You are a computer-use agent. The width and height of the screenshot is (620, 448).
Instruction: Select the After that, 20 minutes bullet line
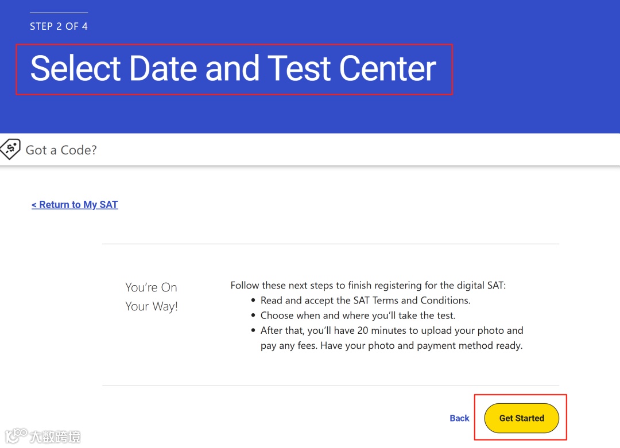[392, 330]
